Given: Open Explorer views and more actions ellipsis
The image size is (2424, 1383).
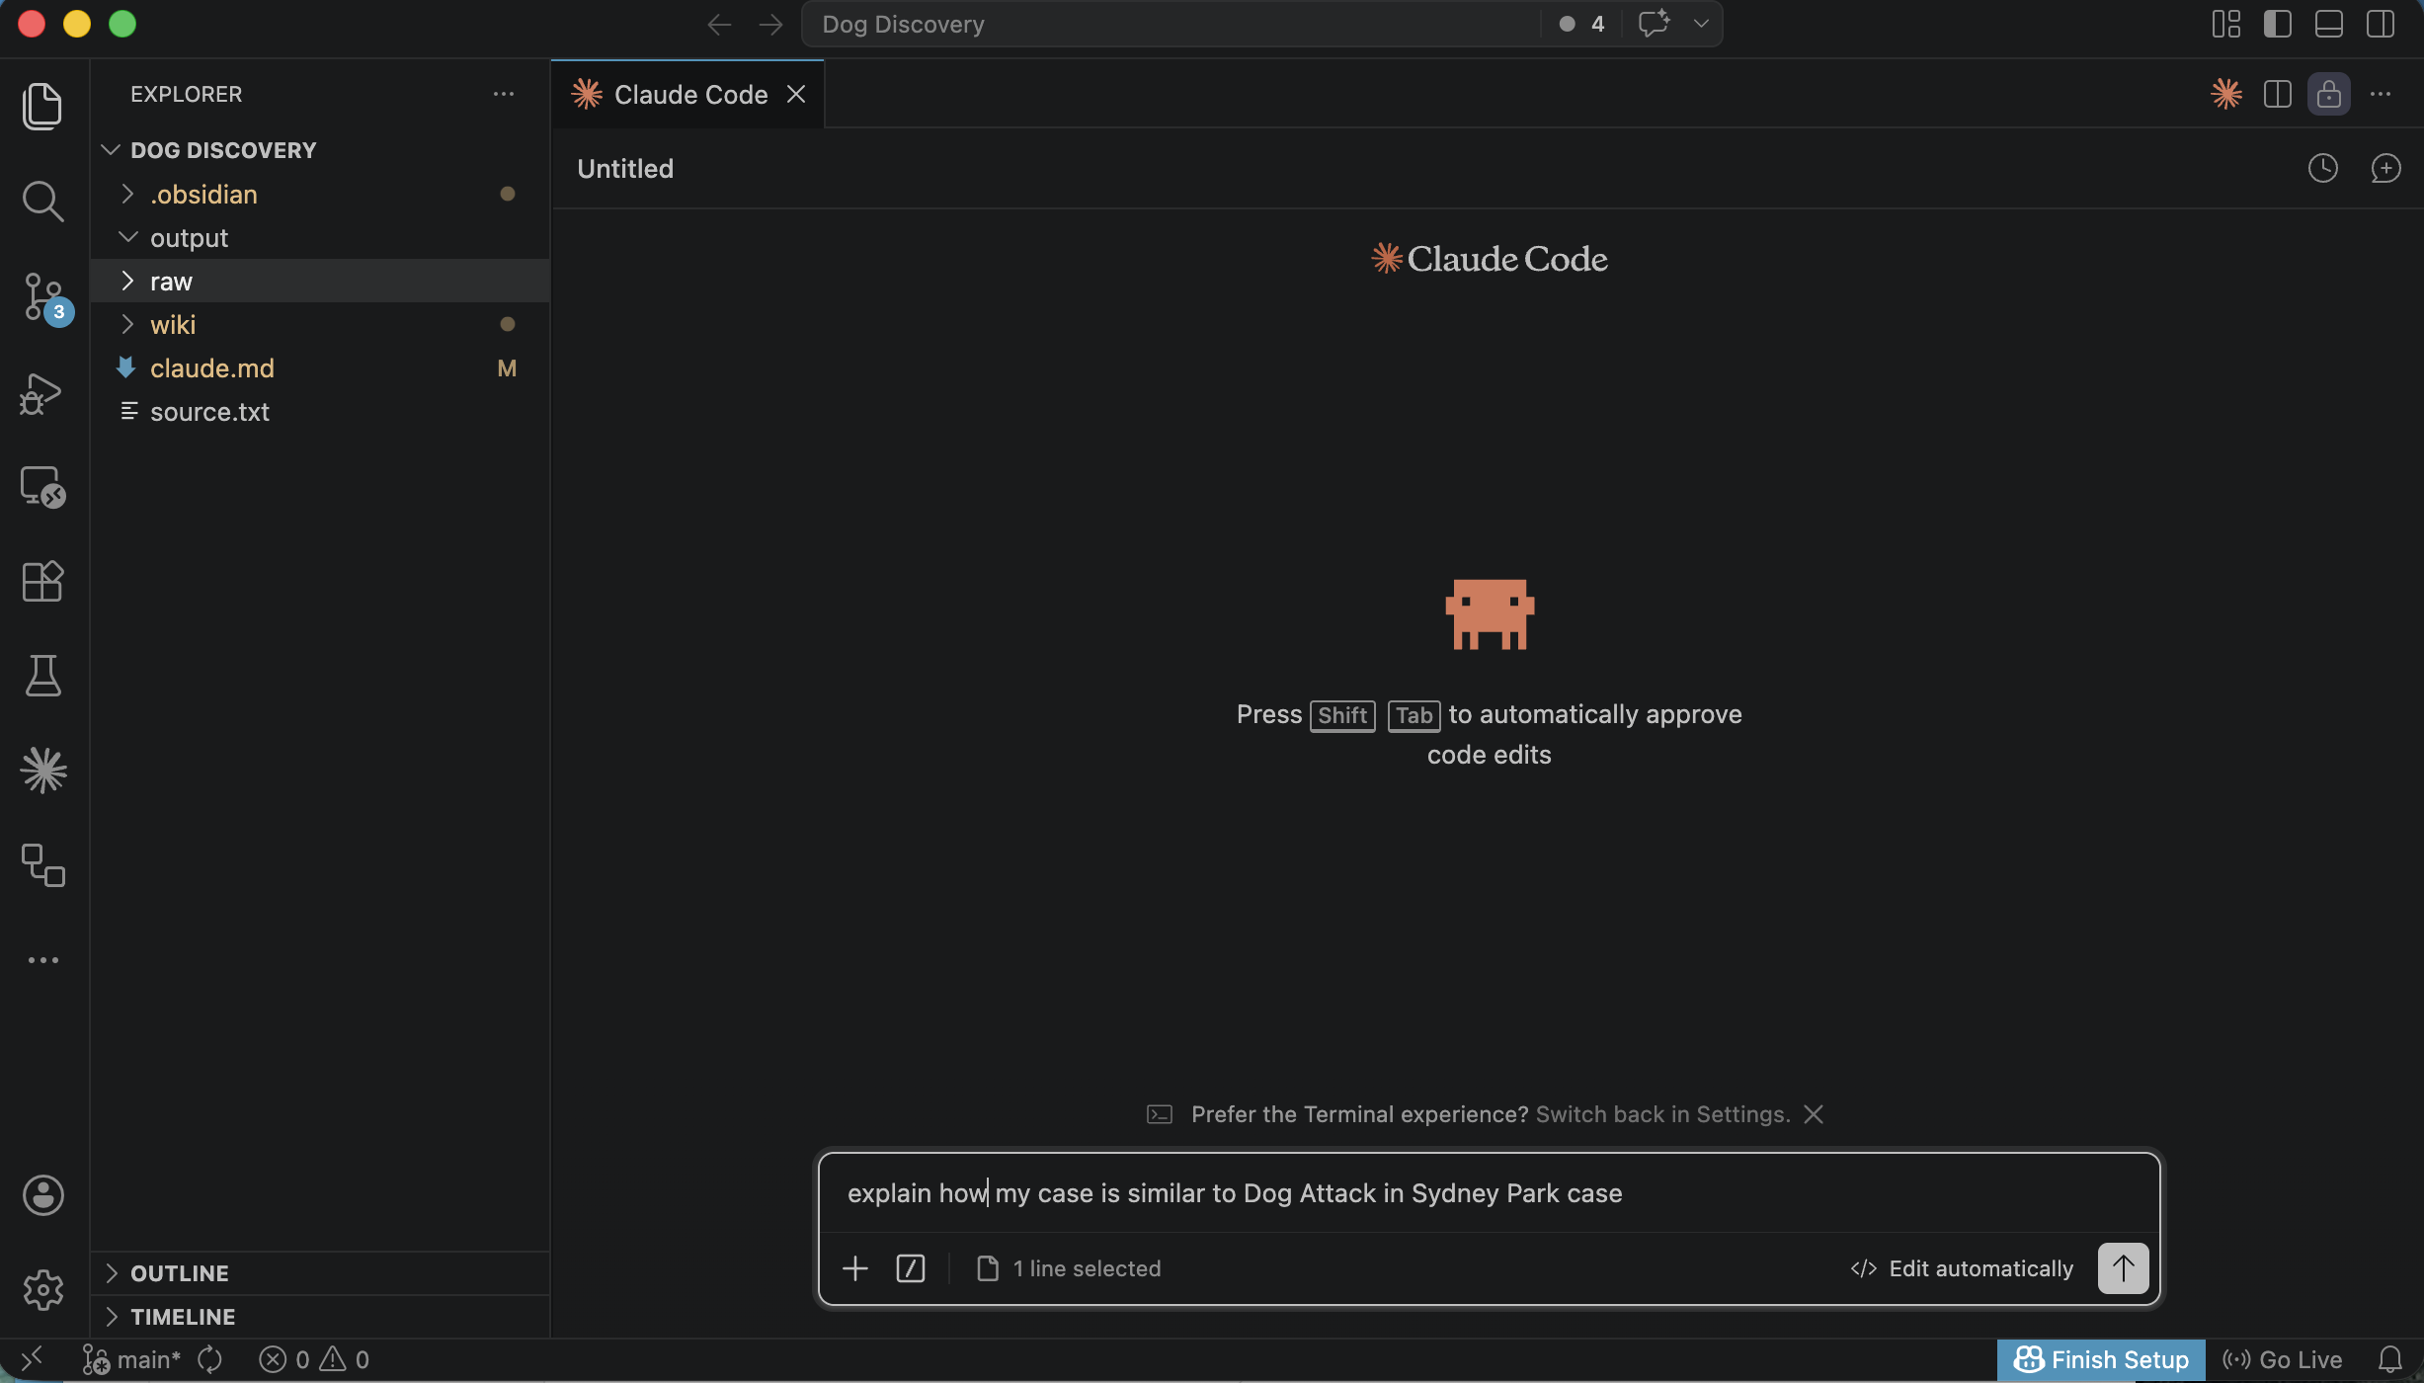Looking at the screenshot, I should point(504,94).
